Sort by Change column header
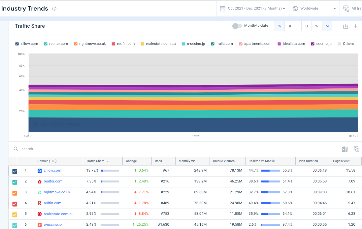This screenshot has width=362, height=229. click(137, 161)
